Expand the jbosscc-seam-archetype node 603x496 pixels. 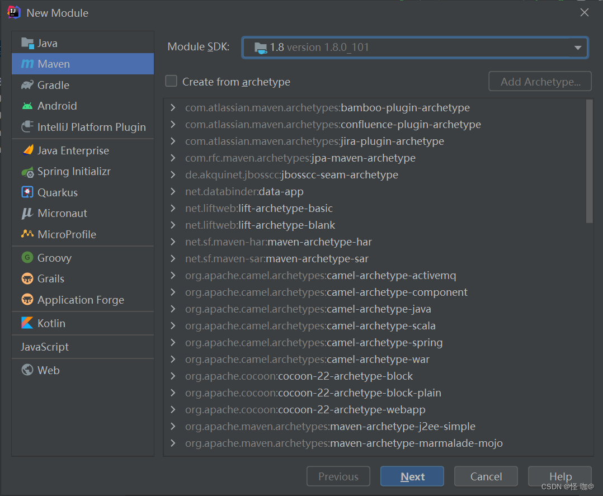tap(173, 174)
